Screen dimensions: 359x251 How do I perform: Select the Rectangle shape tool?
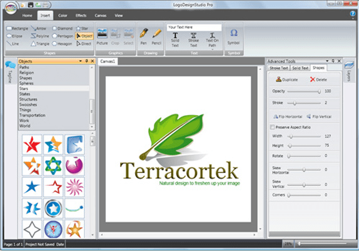(18, 28)
